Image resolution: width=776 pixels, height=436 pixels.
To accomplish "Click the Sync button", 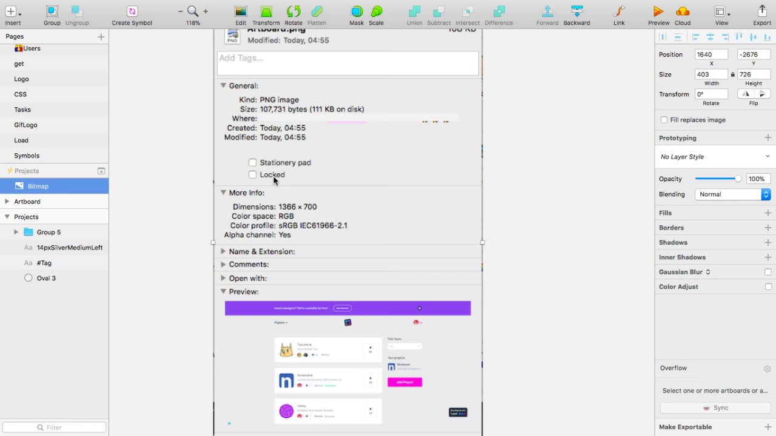I will tap(715, 408).
